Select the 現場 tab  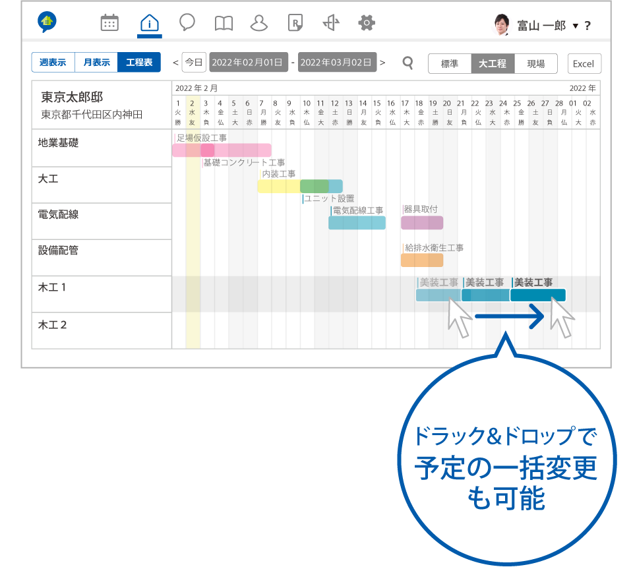click(x=535, y=64)
